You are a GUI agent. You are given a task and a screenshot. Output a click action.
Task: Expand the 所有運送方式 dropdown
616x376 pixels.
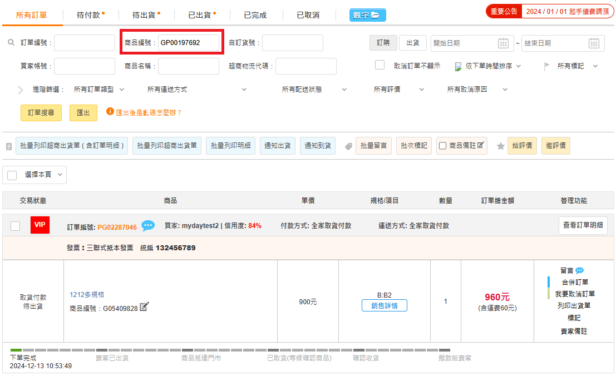(196, 89)
